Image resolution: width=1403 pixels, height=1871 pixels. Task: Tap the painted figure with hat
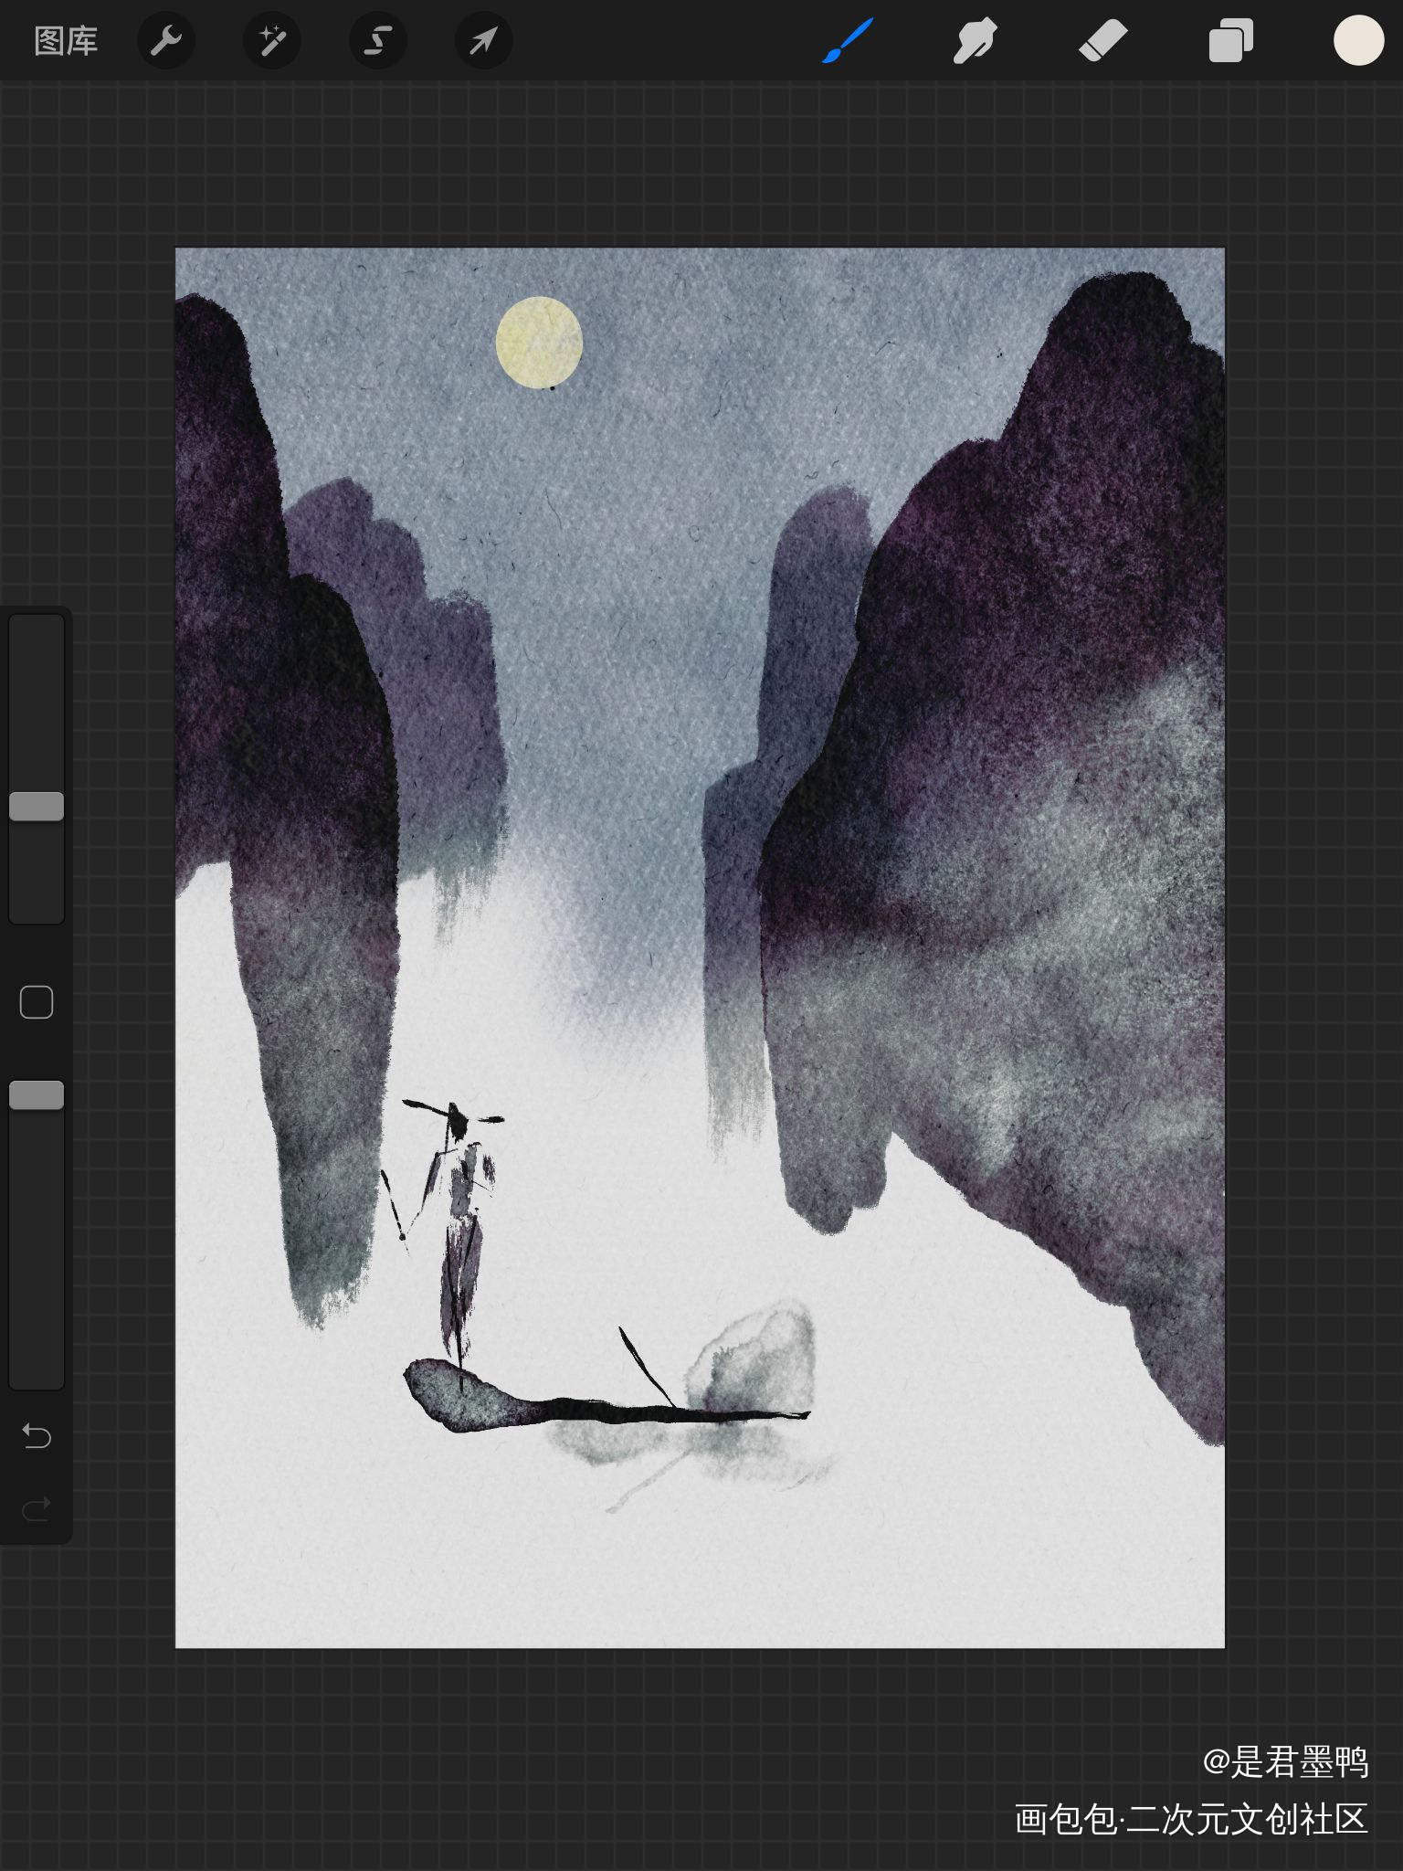[x=458, y=1215]
